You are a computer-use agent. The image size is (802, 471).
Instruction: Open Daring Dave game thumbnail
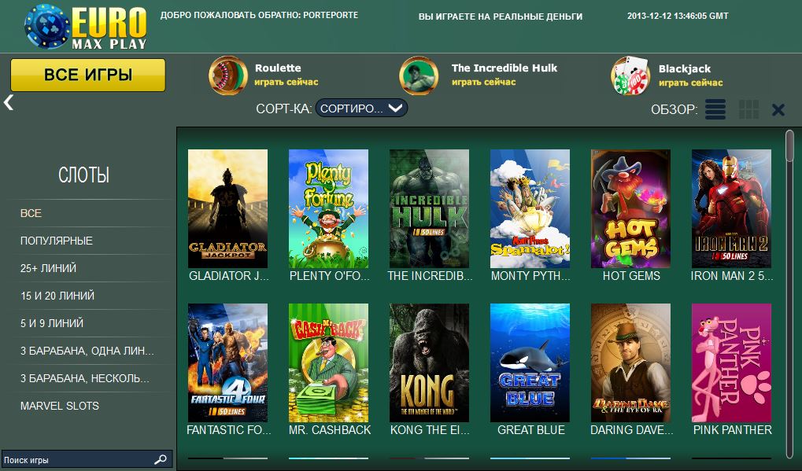pyautogui.click(x=630, y=362)
